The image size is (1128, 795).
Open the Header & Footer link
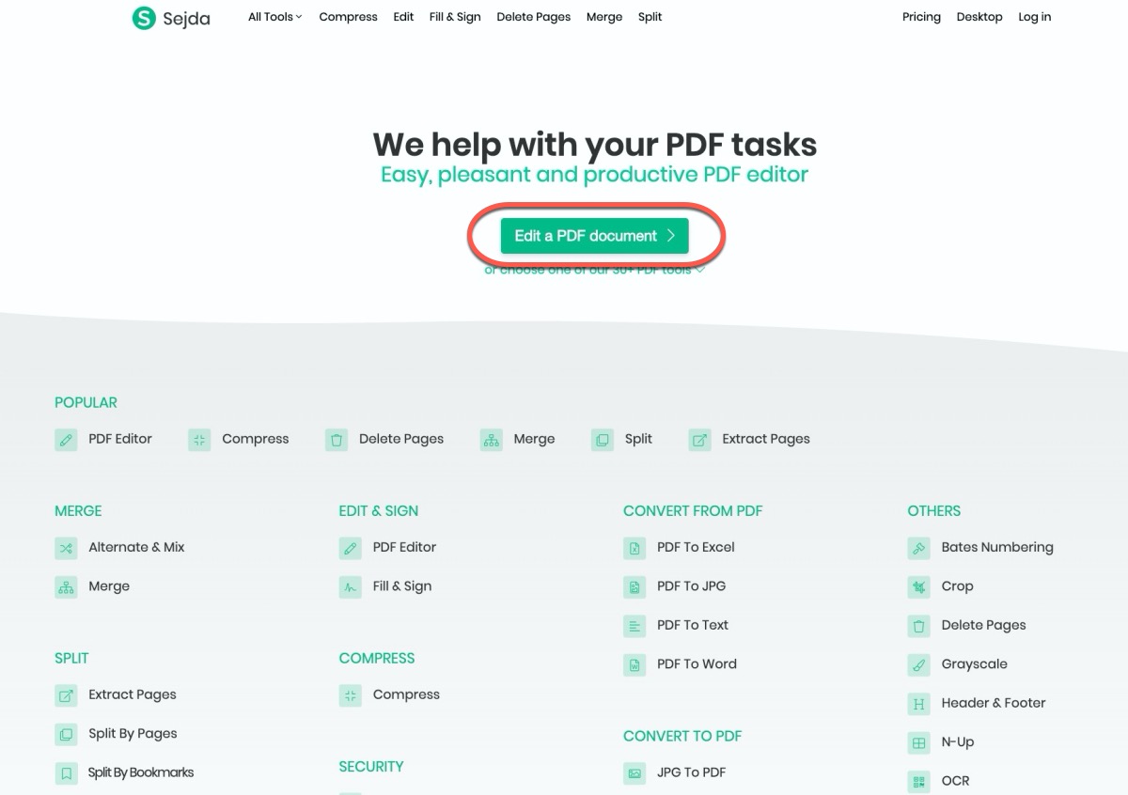tap(994, 703)
